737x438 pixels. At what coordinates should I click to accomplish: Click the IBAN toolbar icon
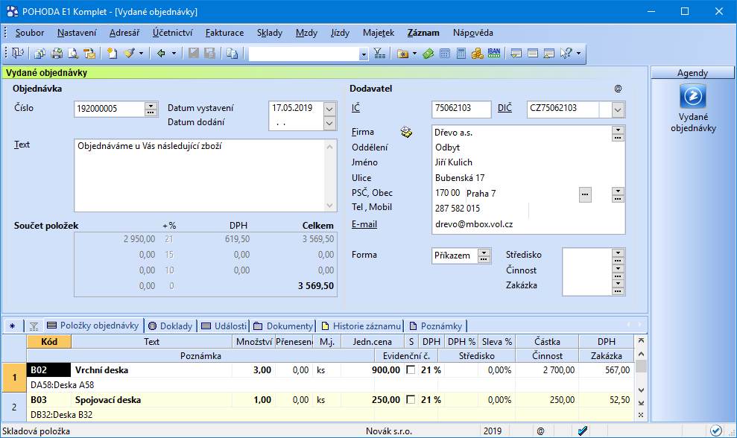[x=494, y=53]
